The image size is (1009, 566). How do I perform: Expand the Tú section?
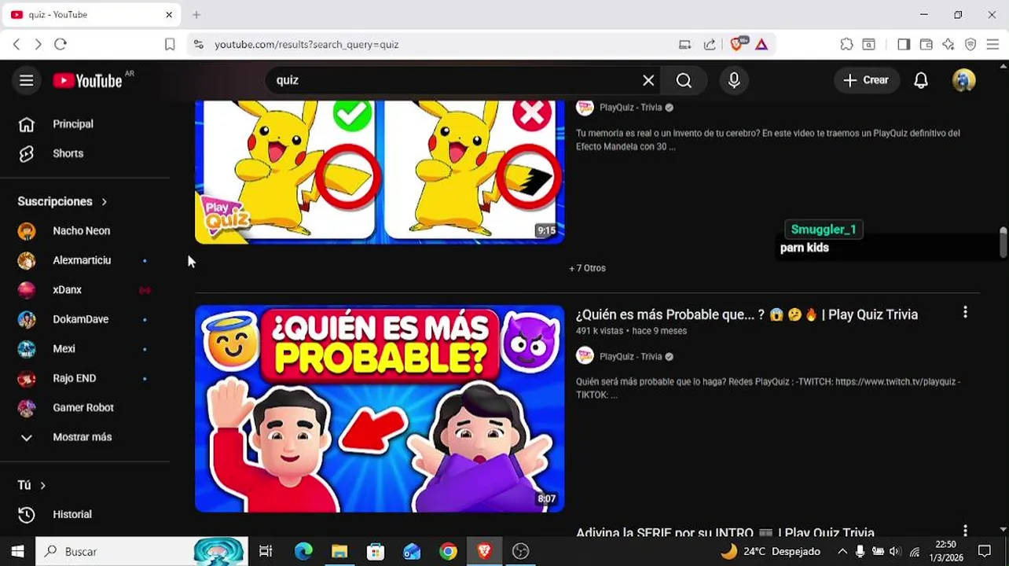[x=32, y=485]
